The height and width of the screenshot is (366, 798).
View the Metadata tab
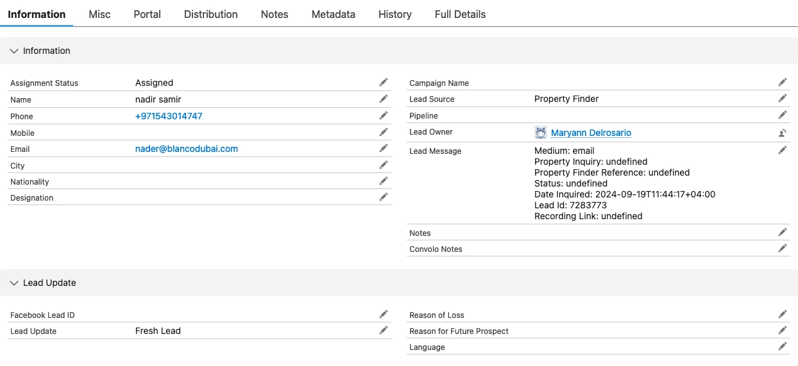(333, 14)
